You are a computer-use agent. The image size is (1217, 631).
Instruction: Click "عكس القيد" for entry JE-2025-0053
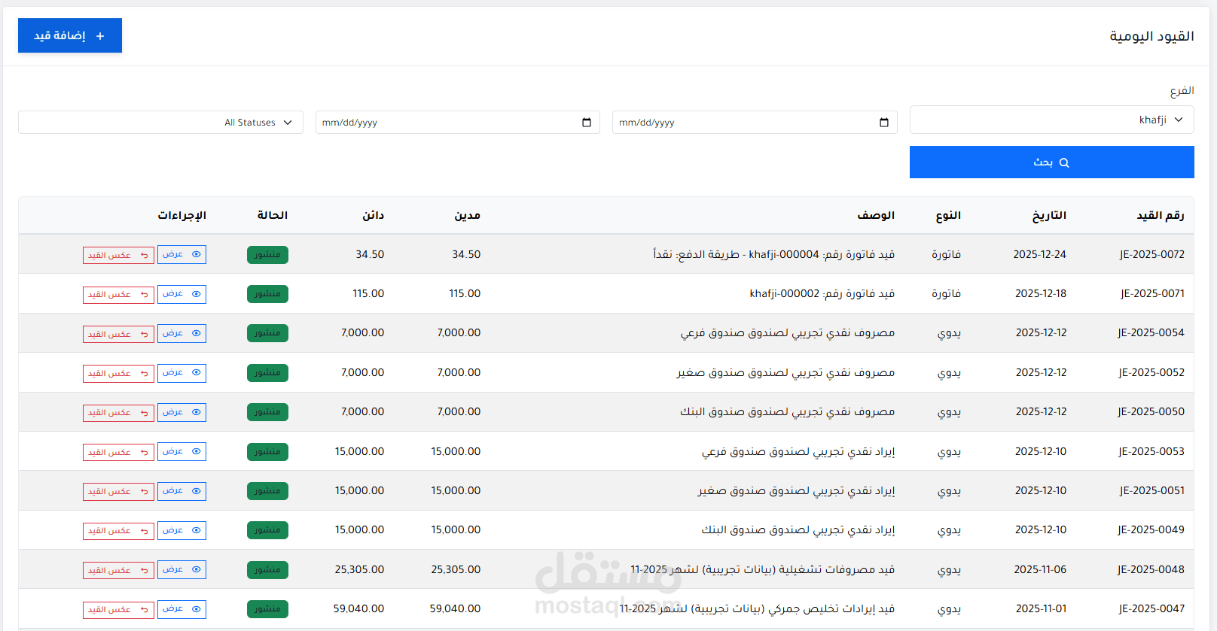118,453
